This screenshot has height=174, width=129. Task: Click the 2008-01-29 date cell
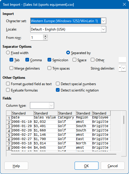click(x=23, y=126)
